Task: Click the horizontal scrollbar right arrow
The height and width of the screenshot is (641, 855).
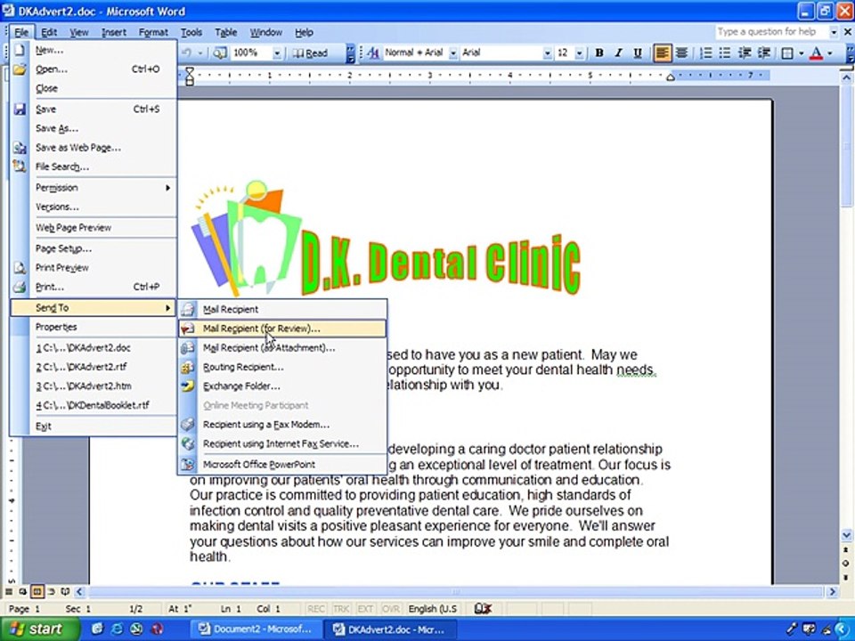Action: 832,591
